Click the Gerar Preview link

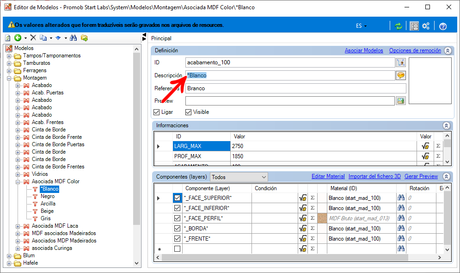click(x=421, y=176)
